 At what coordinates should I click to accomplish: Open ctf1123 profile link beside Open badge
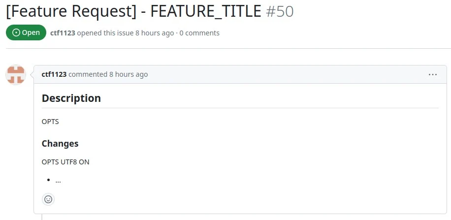[62, 33]
